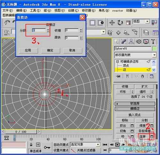This screenshot has width=160, height=155.
Task: Click the Sphere01 object name field
Action: point(133,49)
